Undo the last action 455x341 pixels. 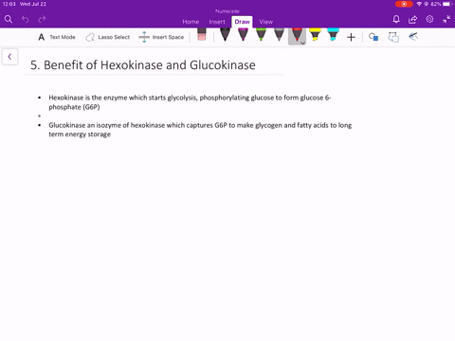(26, 19)
